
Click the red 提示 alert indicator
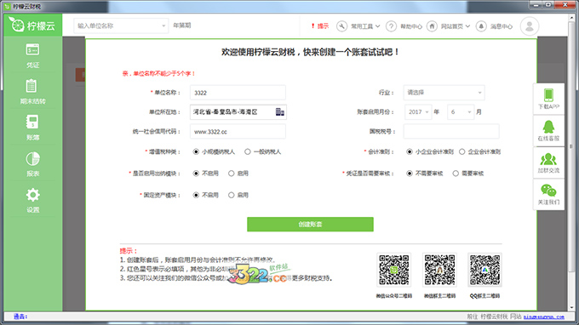[320, 26]
